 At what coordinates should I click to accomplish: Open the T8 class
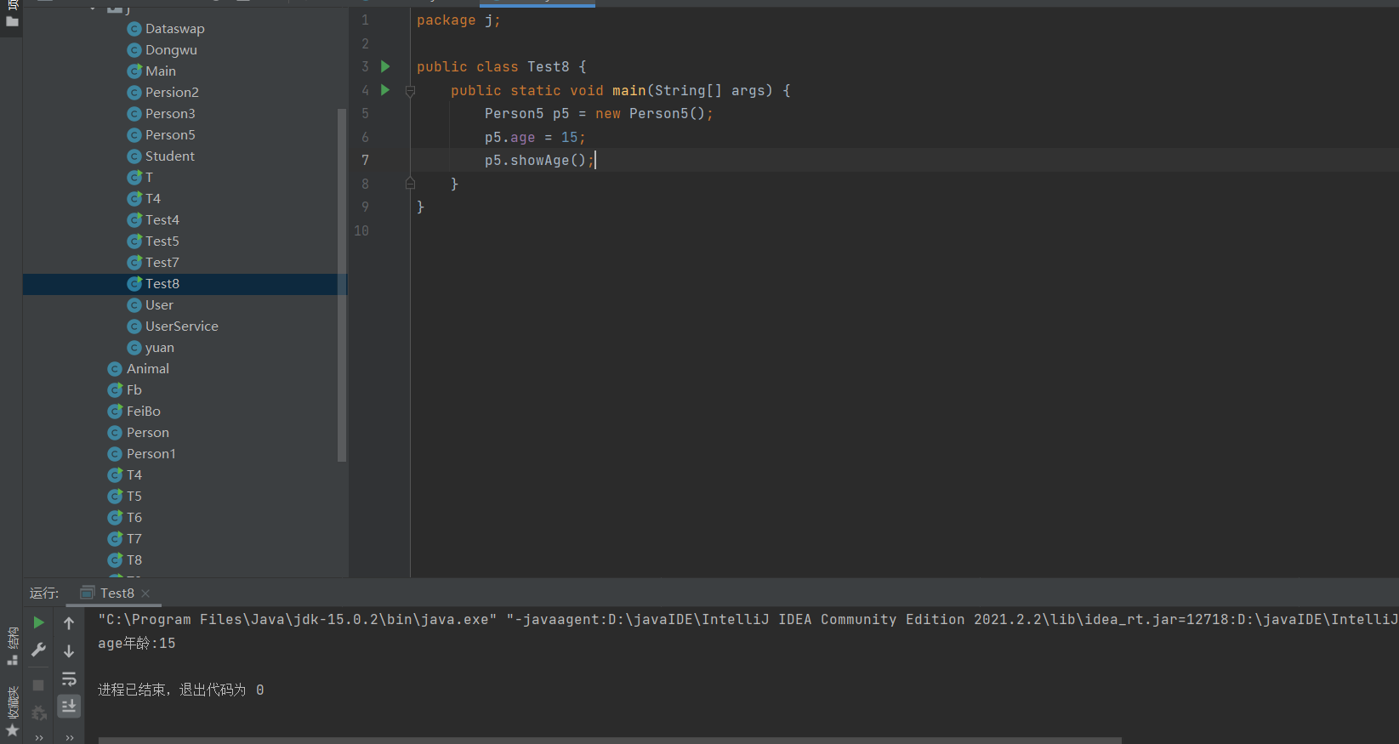134,560
